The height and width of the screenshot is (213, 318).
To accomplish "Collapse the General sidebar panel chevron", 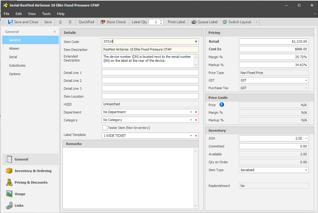I will (55, 32).
